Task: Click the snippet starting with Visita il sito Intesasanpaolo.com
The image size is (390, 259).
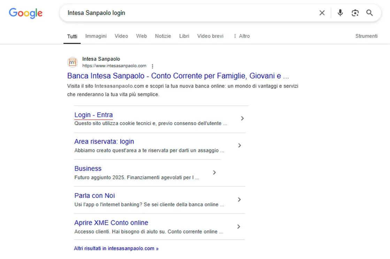Action: tap(183, 90)
